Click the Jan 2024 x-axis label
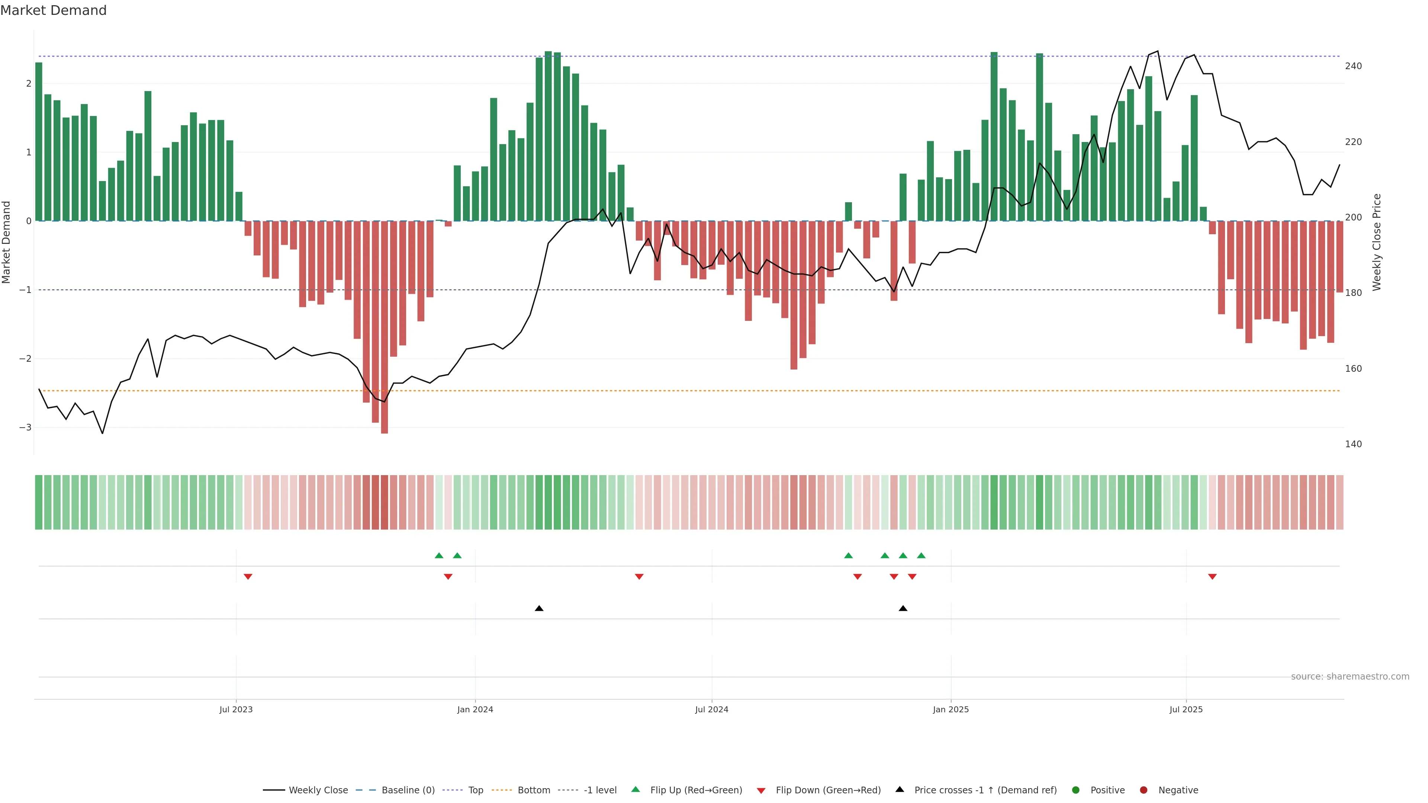The width and height of the screenshot is (1428, 803). pyautogui.click(x=475, y=709)
